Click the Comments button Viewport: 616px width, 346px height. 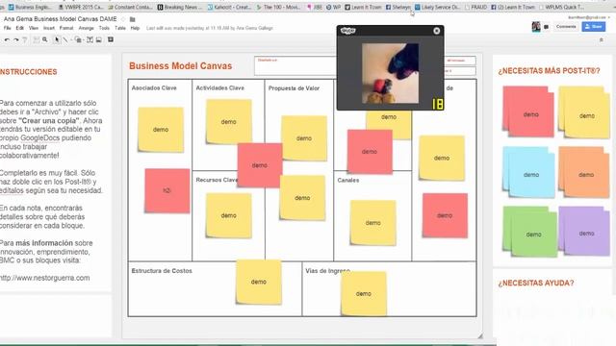pos(566,27)
